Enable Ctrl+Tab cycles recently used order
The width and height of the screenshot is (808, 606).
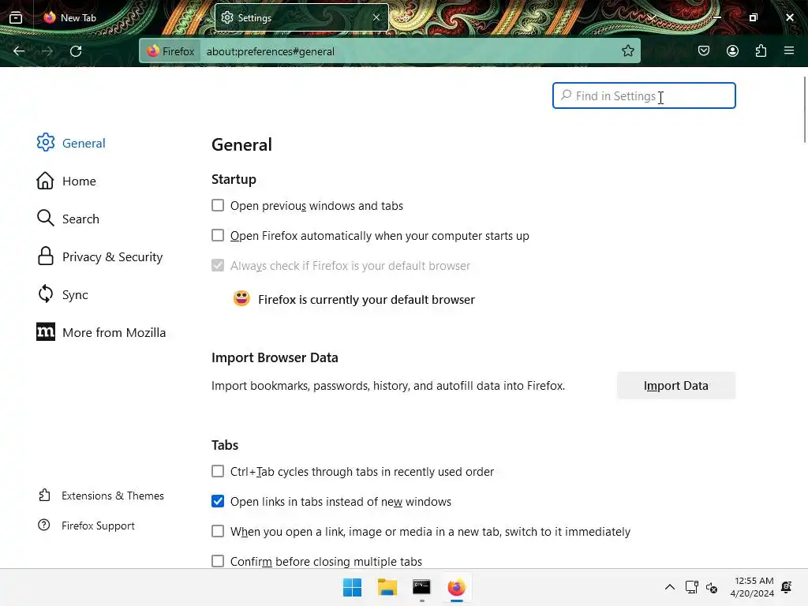coord(218,472)
